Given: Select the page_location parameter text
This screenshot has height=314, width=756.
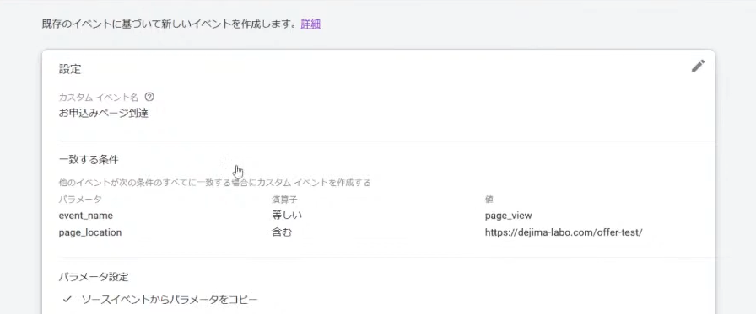Looking at the screenshot, I should point(90,232).
